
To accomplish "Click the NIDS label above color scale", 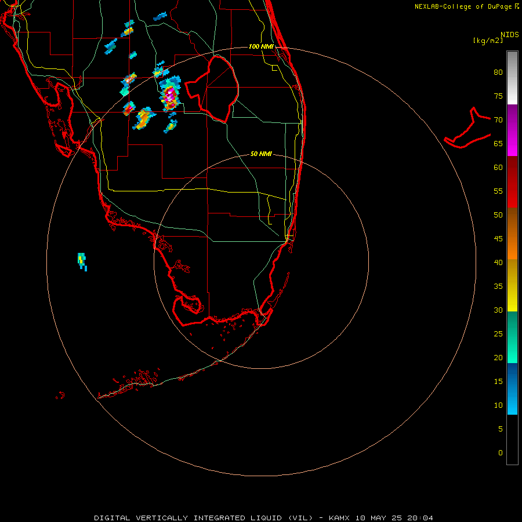I will tap(510, 34).
